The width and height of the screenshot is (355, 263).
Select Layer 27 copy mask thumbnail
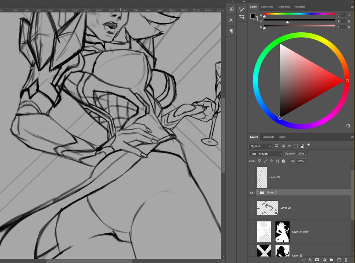coord(282,231)
